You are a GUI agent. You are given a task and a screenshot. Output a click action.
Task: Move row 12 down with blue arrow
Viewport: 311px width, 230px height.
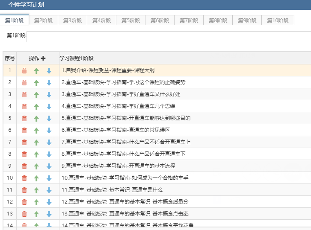[49, 202]
